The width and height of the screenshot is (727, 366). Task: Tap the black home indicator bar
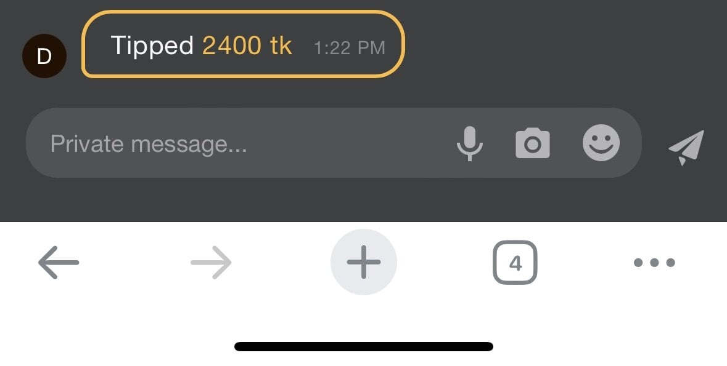tap(364, 346)
